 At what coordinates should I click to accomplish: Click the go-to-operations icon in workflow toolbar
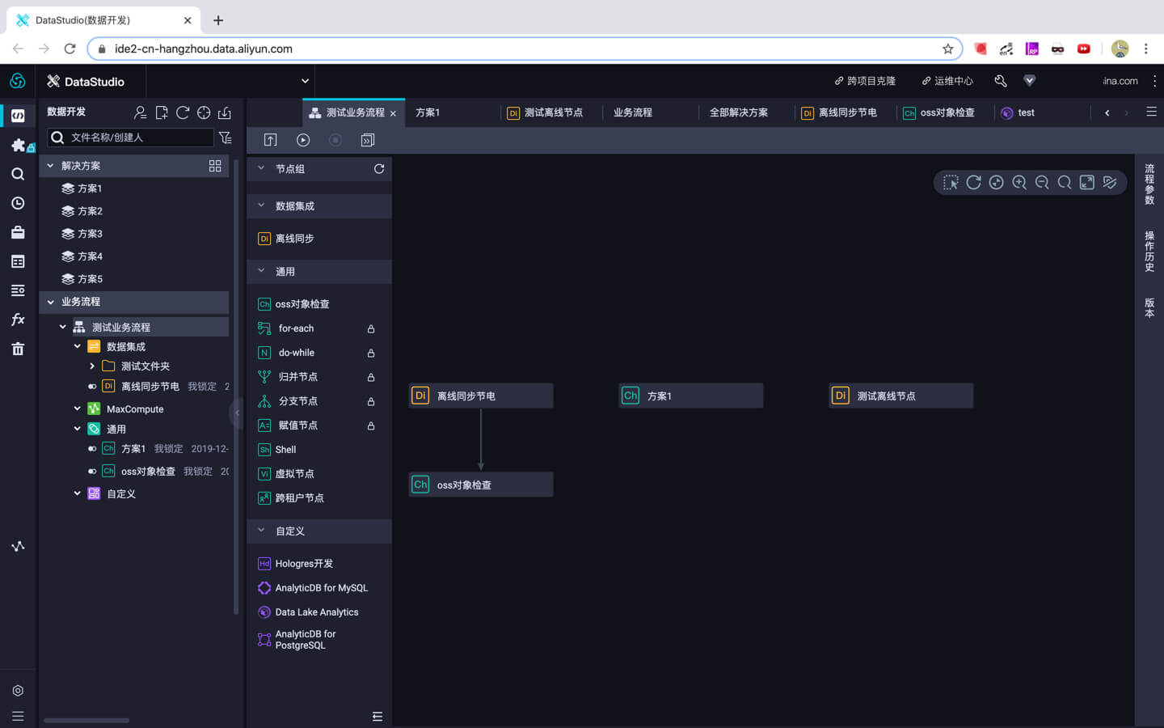click(x=368, y=140)
